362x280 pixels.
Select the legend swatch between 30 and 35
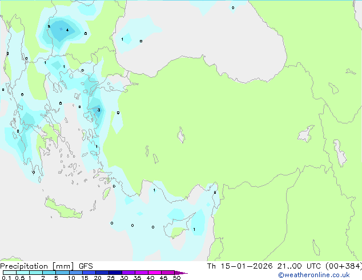128,273
